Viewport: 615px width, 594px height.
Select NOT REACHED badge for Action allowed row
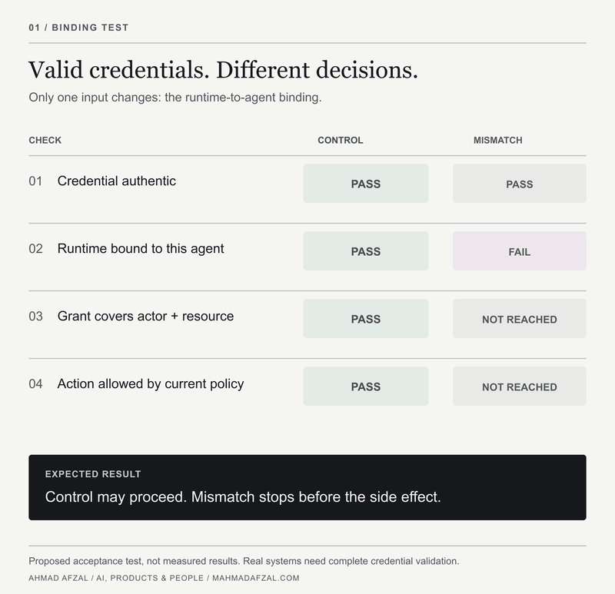[x=520, y=387]
